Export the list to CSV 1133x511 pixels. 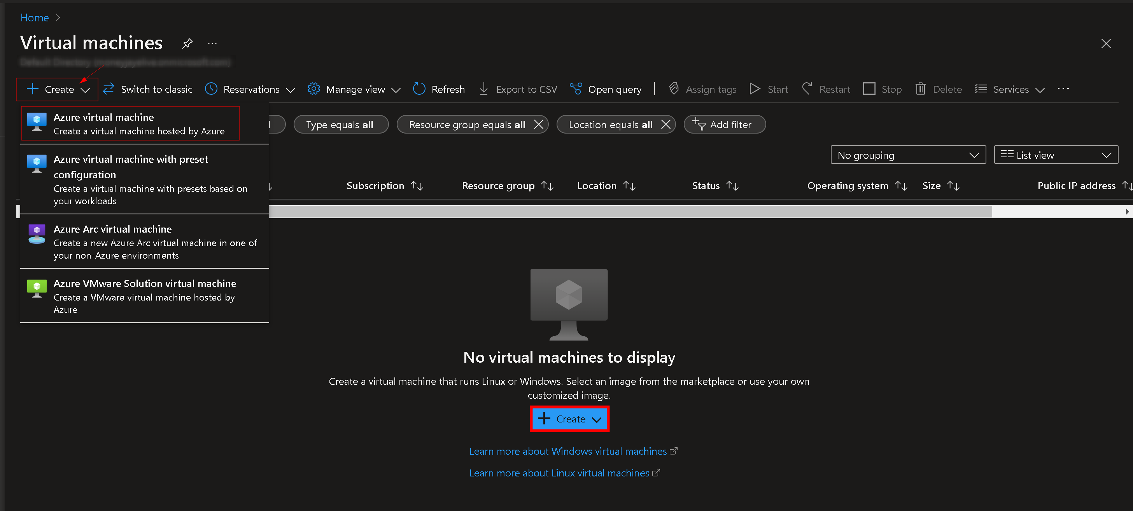(x=518, y=89)
